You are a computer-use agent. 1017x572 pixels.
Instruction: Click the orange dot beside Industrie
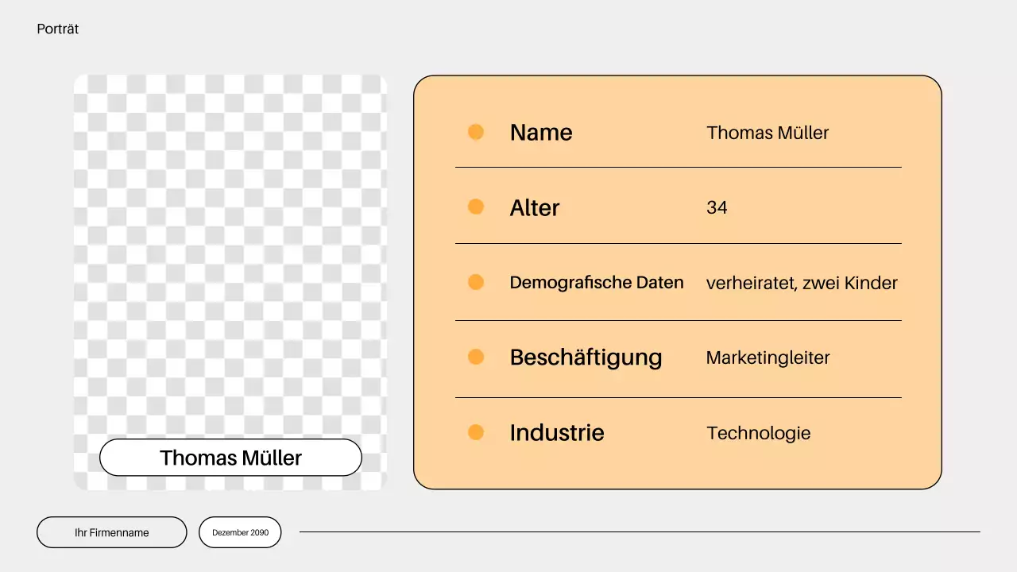pyautogui.click(x=476, y=432)
